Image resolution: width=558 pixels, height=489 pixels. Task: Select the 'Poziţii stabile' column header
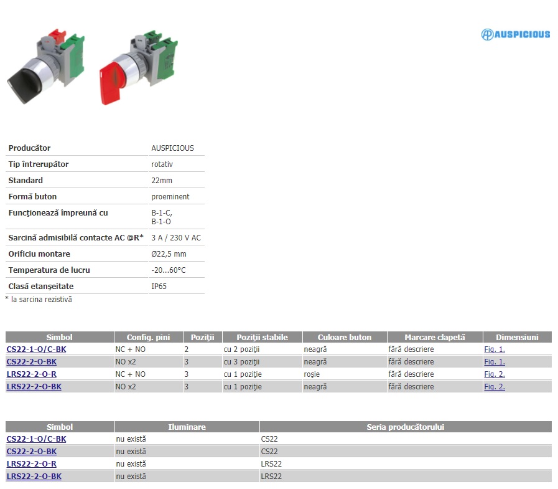tap(263, 337)
